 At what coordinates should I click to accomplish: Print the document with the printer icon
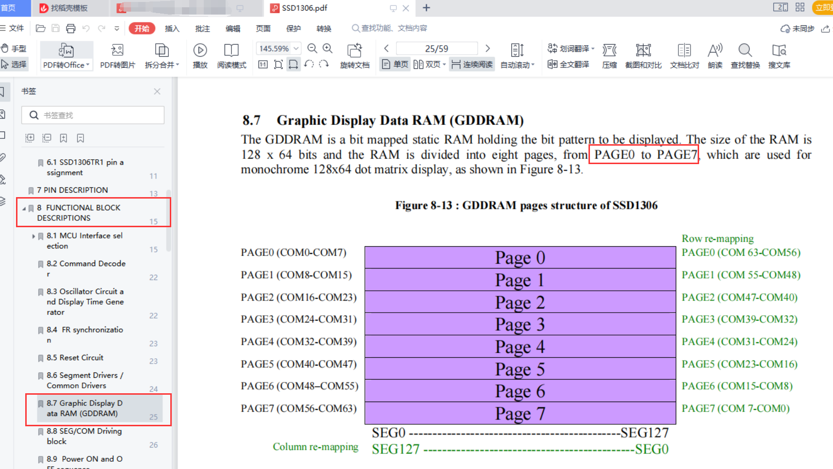[71, 29]
